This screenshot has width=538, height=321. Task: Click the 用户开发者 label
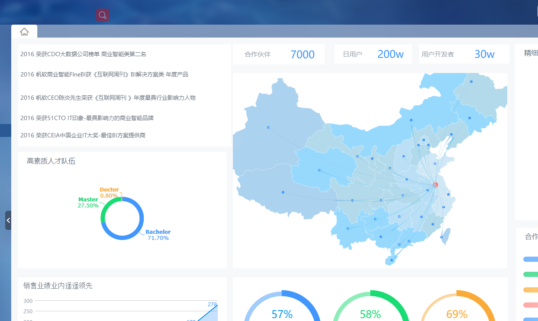pos(438,54)
